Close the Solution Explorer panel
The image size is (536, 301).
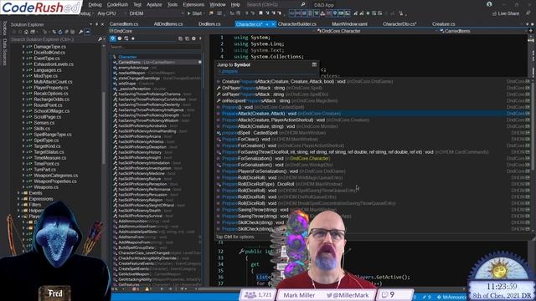(x=102, y=24)
